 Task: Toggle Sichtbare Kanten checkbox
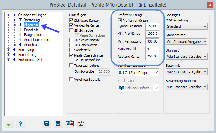pyautogui.click(x=71, y=21)
